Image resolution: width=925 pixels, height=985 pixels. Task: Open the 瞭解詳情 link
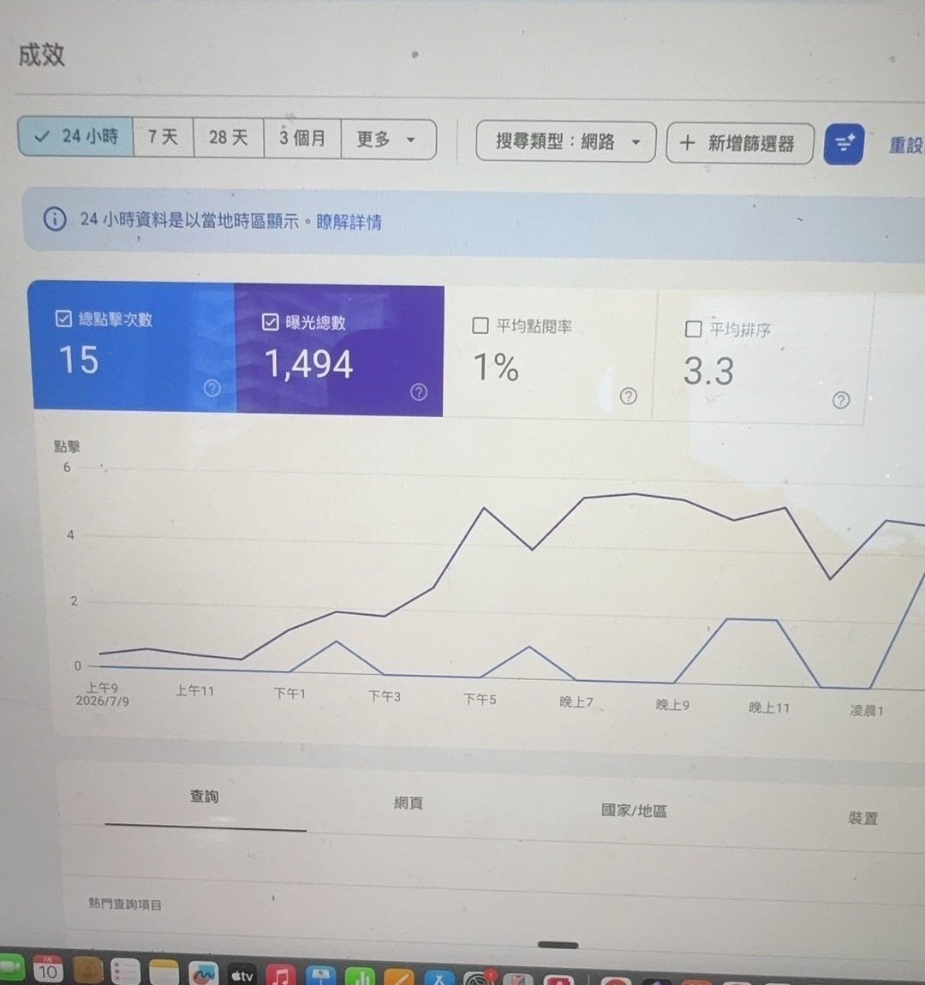click(349, 222)
